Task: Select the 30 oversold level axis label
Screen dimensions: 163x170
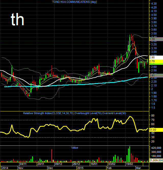Action: pos(153,137)
